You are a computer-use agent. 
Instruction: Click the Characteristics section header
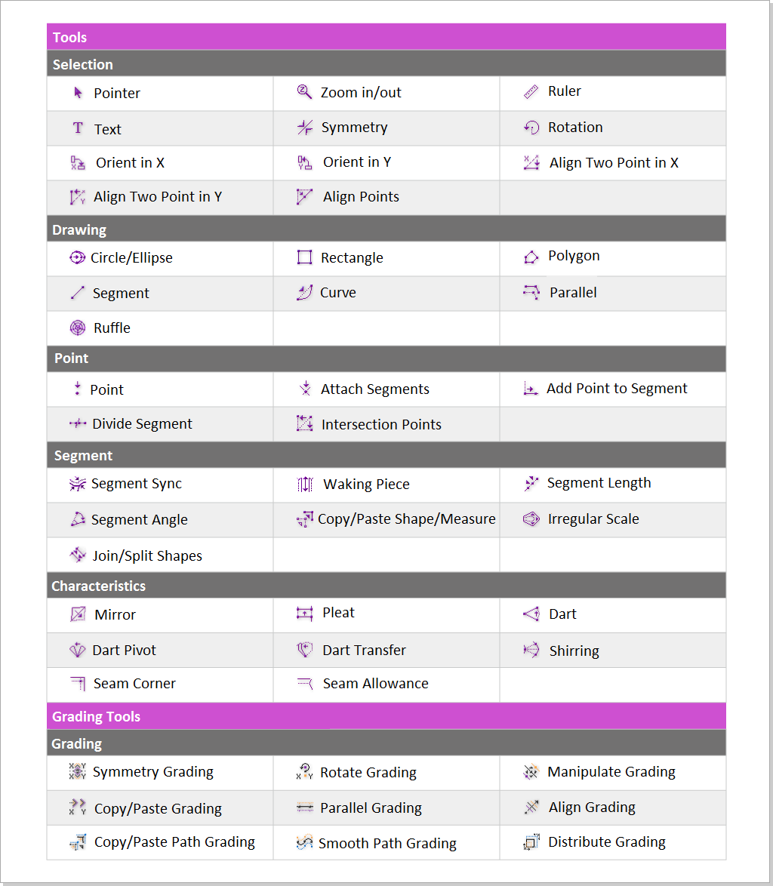click(x=98, y=586)
